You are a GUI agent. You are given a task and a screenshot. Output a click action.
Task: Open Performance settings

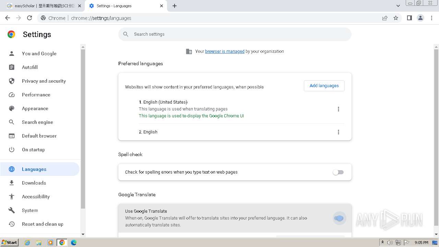point(40,95)
